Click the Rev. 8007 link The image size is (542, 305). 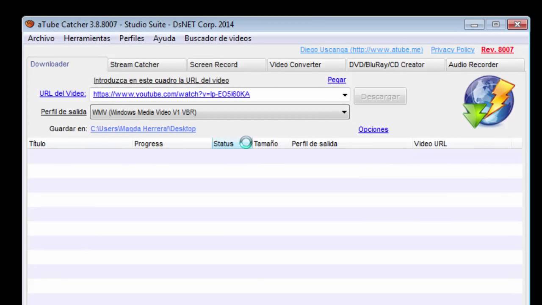(497, 50)
